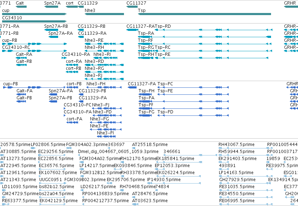This screenshot has height=206, width=298.
Task: Click the CG11329-PB protein label
Action: (x=92, y=91)
